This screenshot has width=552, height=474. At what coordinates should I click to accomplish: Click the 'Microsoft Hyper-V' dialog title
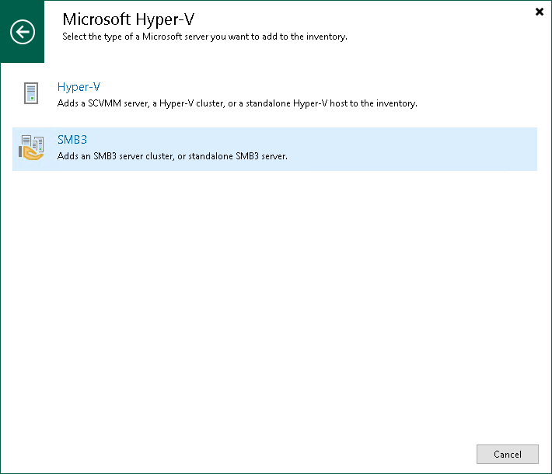point(128,19)
